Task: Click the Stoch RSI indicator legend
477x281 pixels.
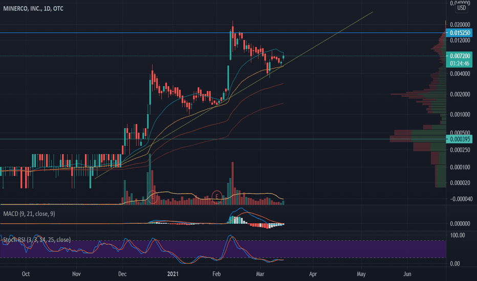Action: 37,240
